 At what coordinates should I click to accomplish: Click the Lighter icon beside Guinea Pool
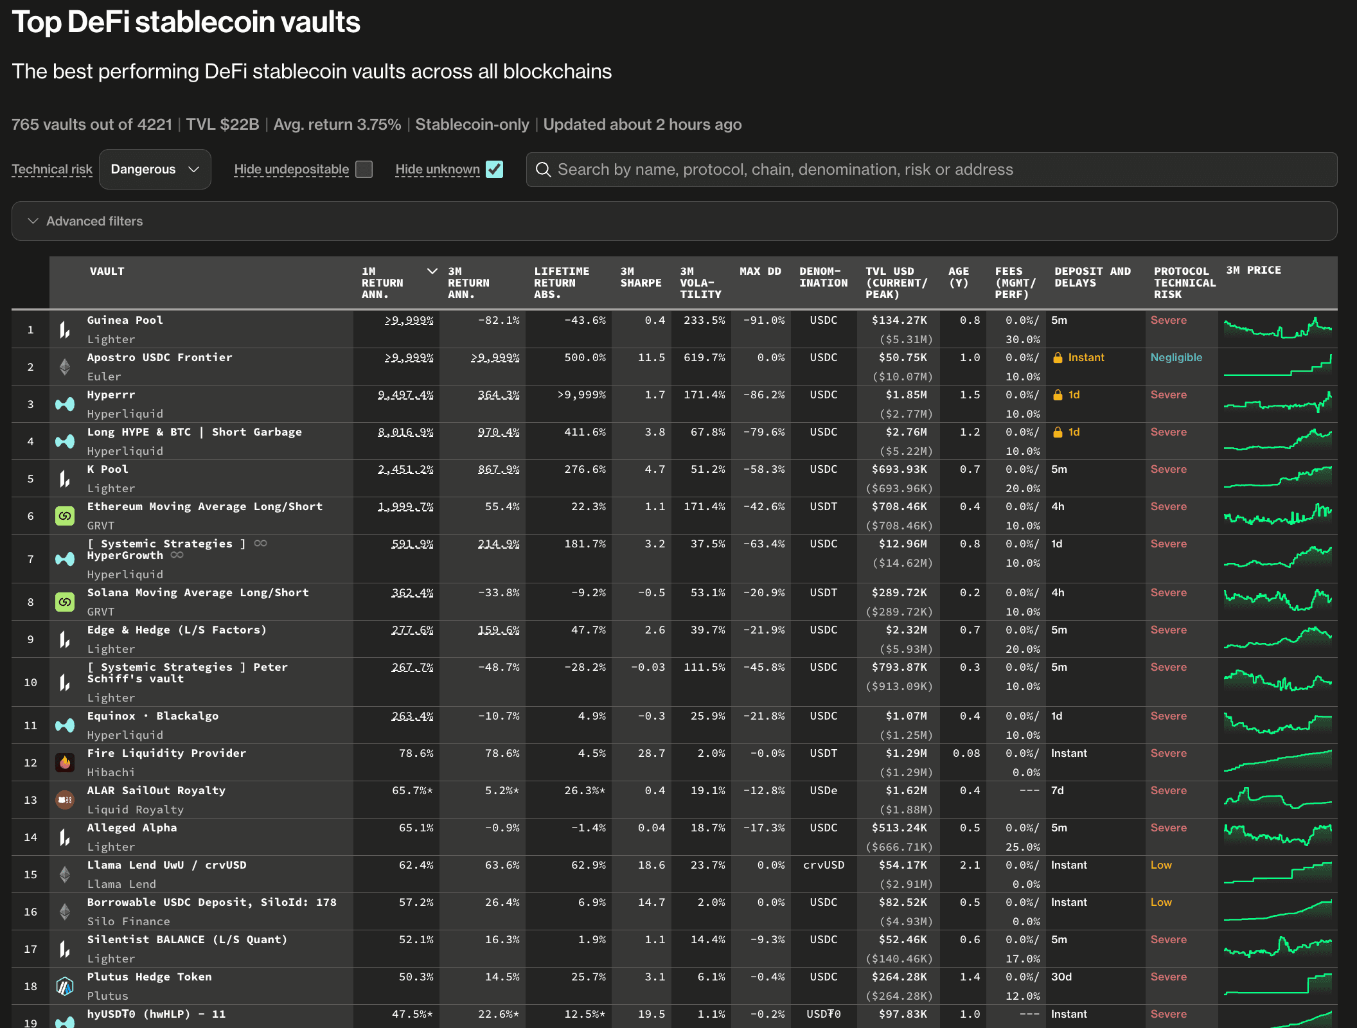[x=65, y=330]
